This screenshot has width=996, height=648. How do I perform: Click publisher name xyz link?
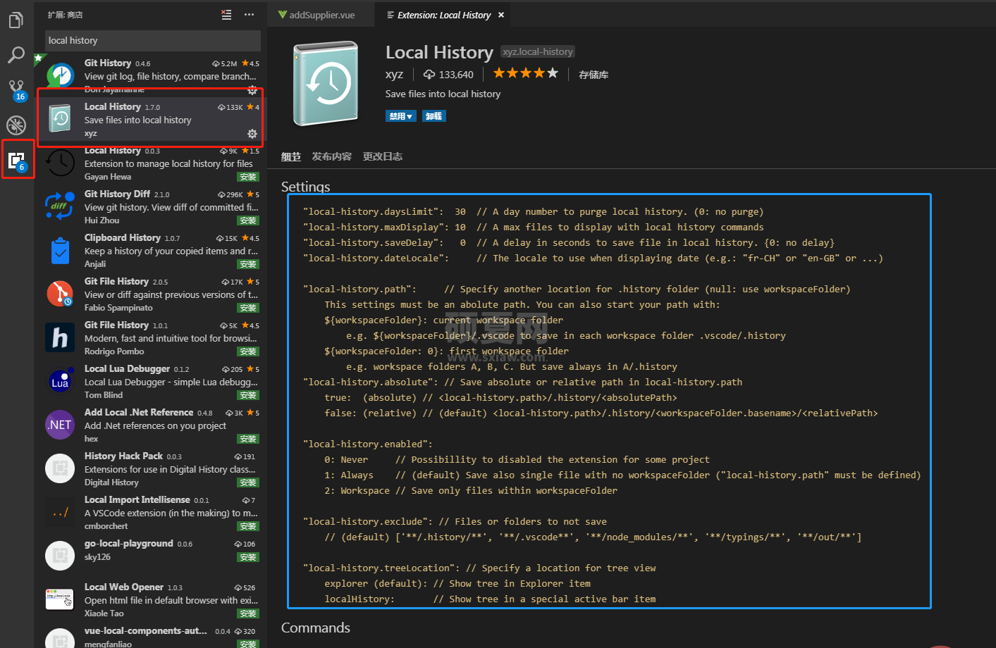(394, 75)
